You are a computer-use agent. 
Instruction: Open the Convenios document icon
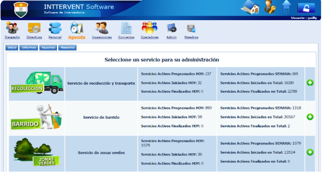pos(126,28)
